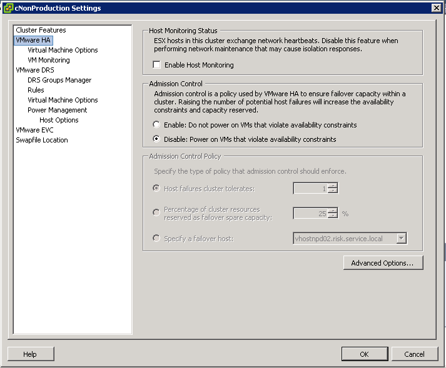The width and height of the screenshot is (446, 368).
Task: Click 'Specify the type of policy' text
Action: (250, 171)
